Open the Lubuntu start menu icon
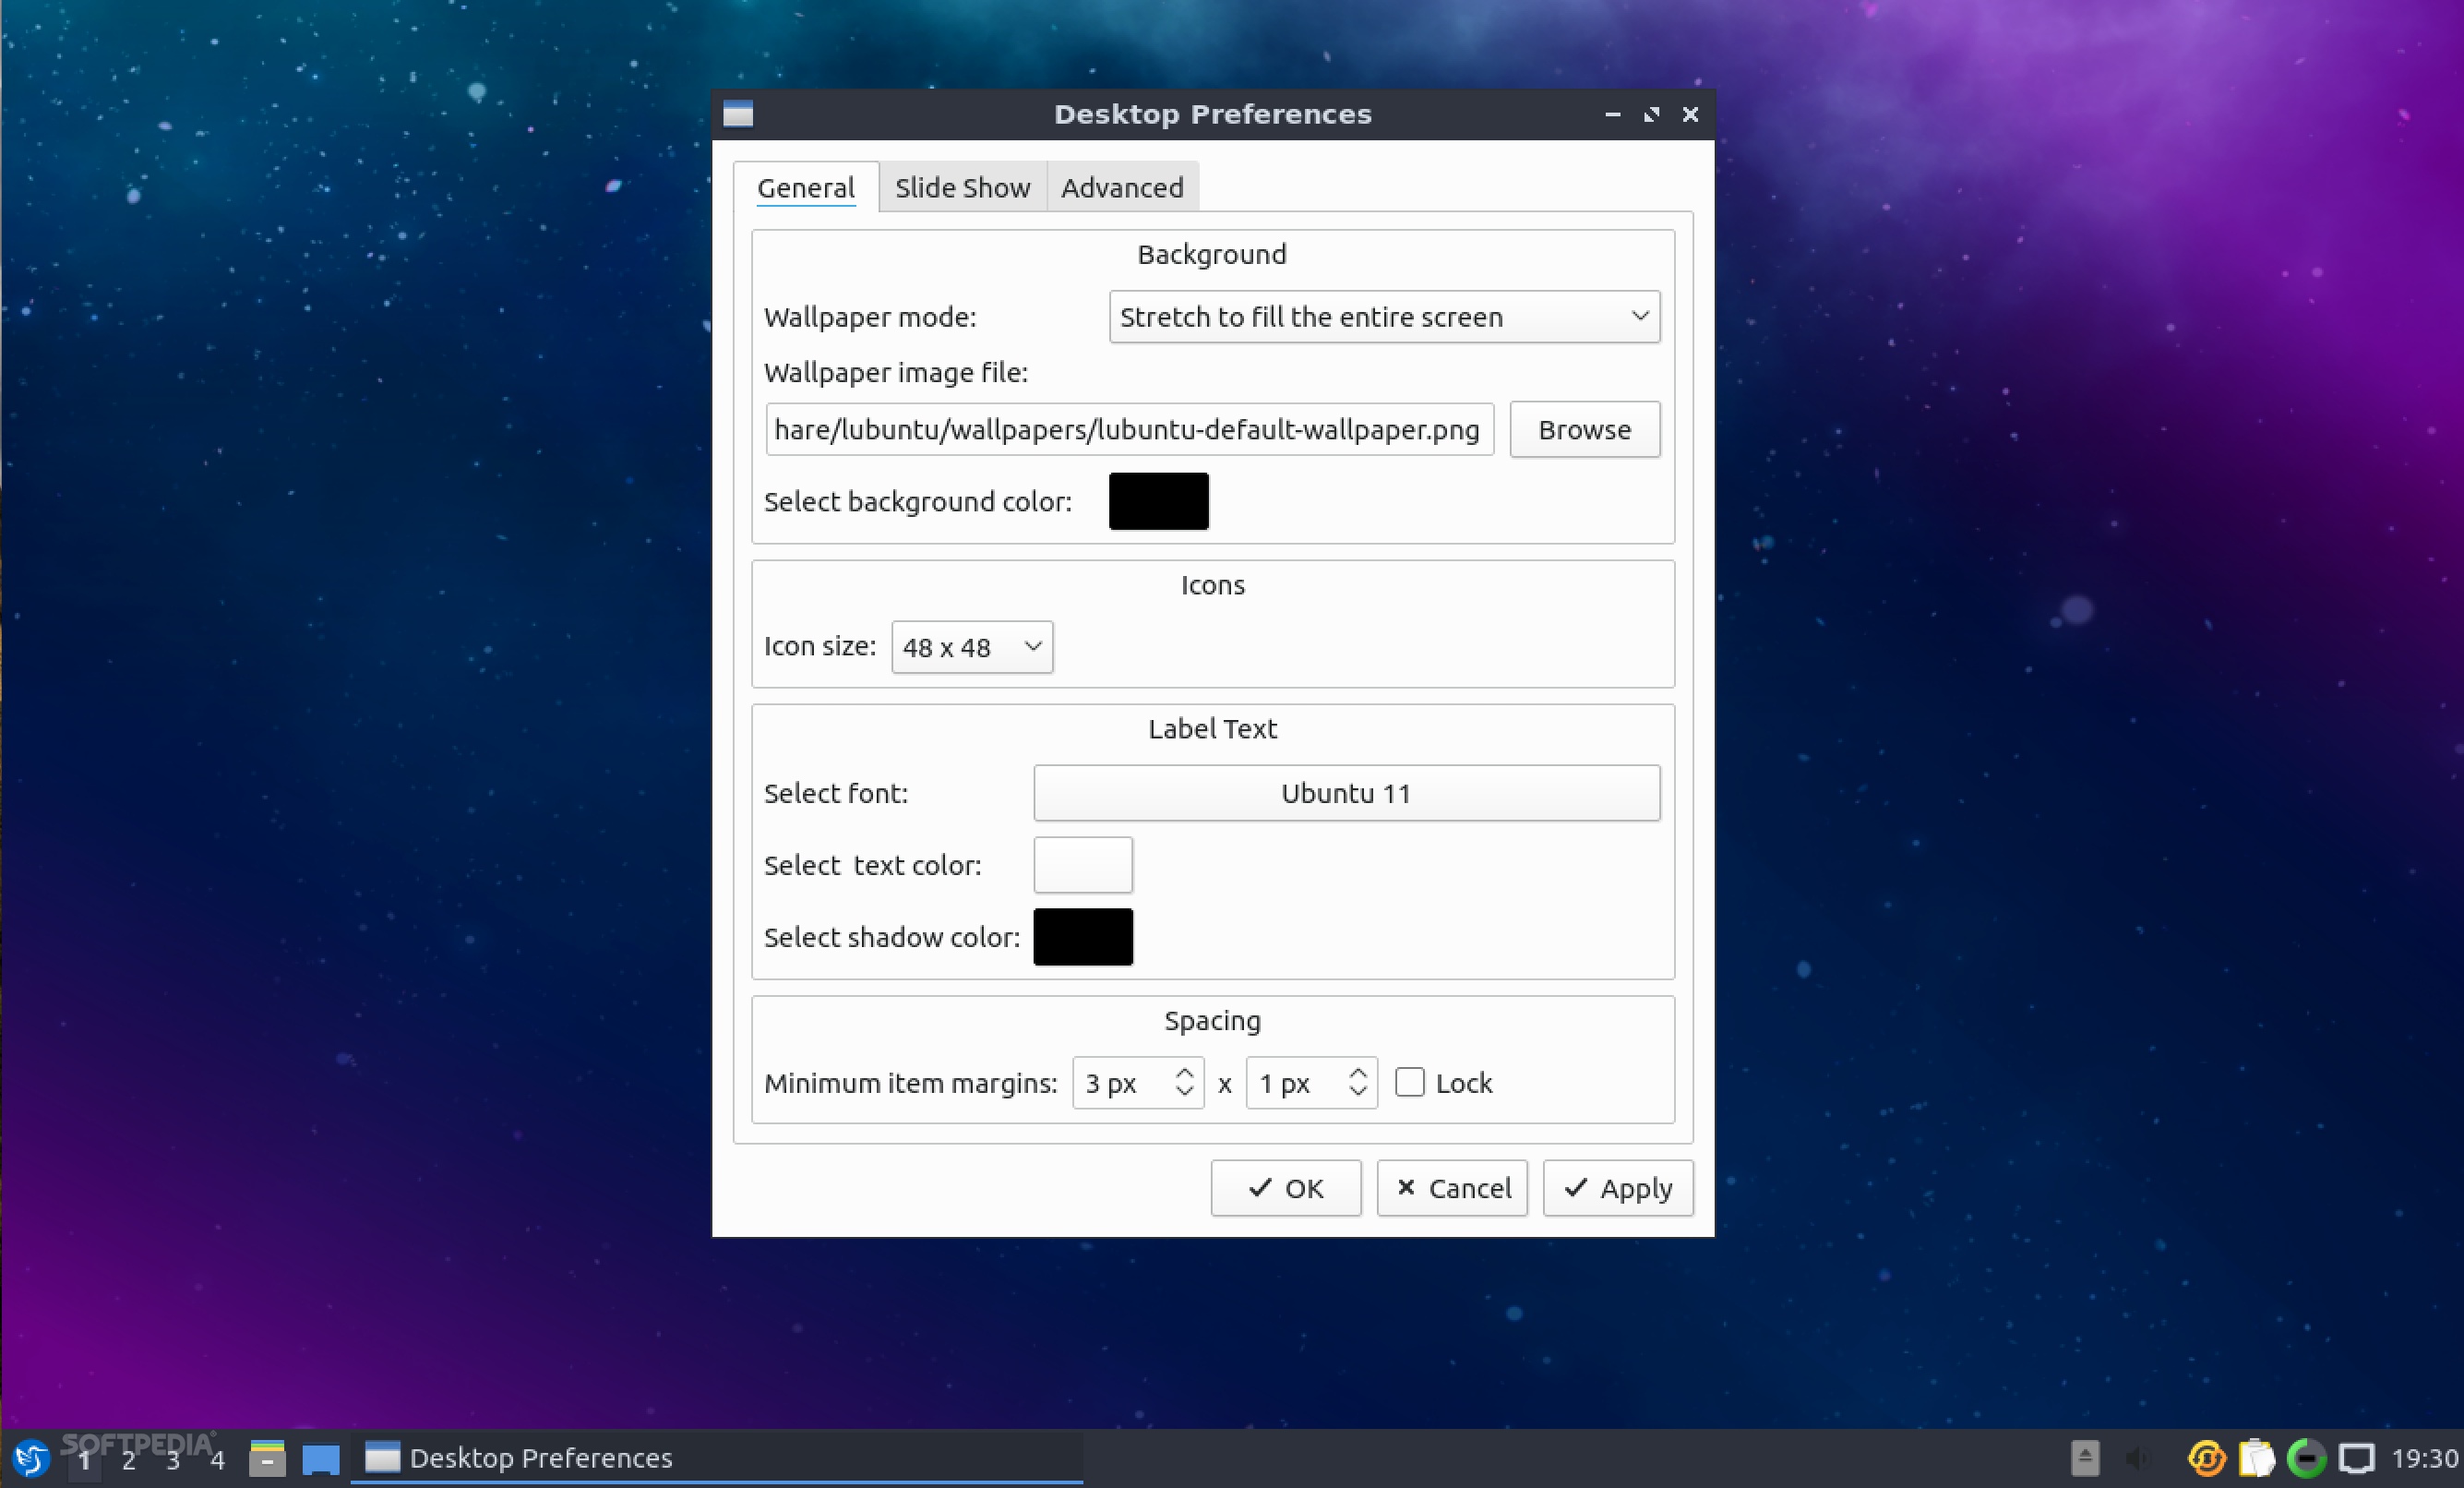 click(x=30, y=1458)
